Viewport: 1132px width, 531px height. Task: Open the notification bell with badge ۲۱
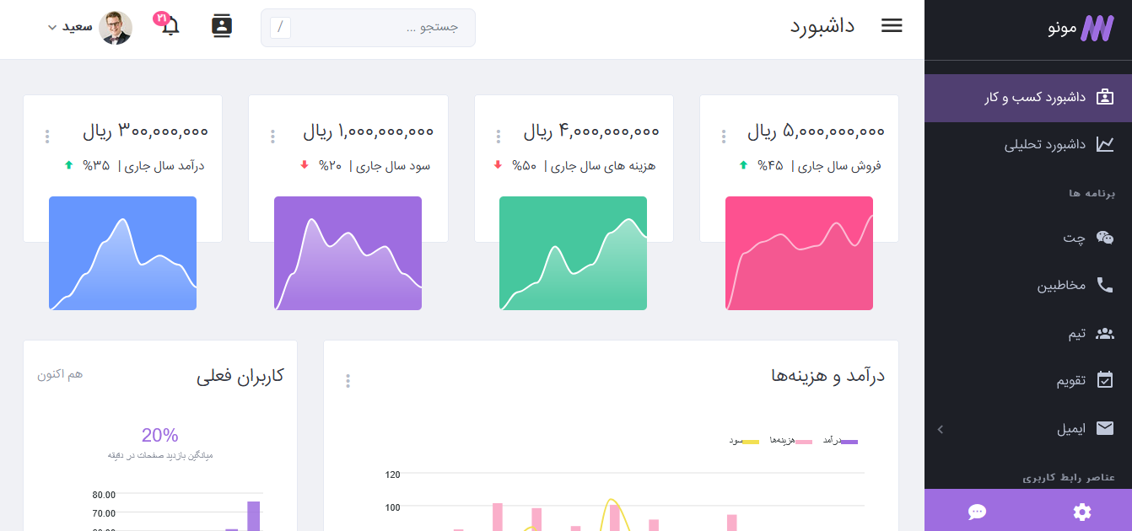pos(169,27)
